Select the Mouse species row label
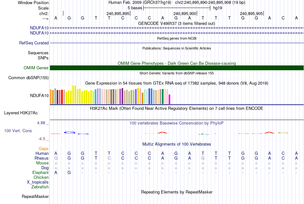This screenshot has height=204, width=304. coord(42,163)
